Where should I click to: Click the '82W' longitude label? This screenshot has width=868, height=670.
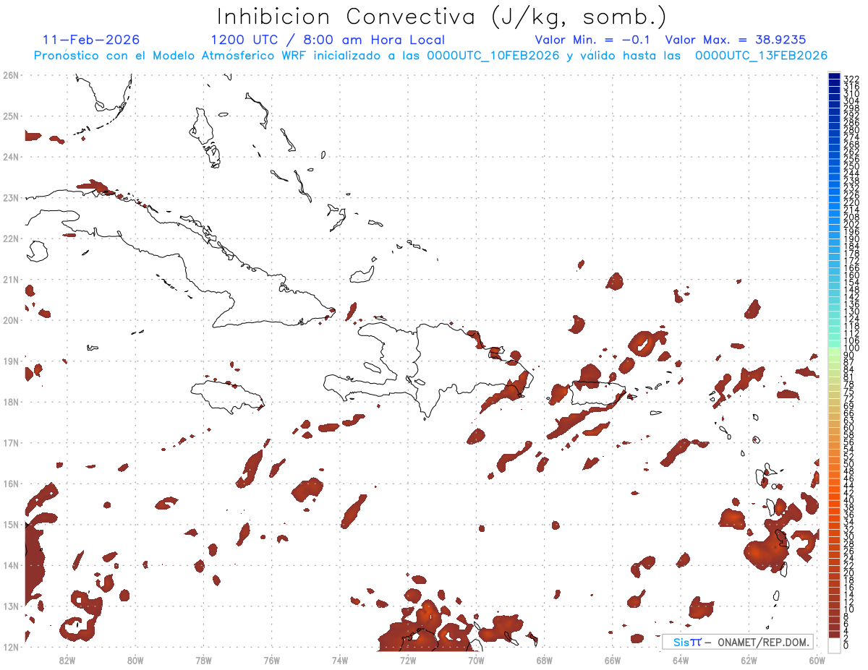pos(67,660)
